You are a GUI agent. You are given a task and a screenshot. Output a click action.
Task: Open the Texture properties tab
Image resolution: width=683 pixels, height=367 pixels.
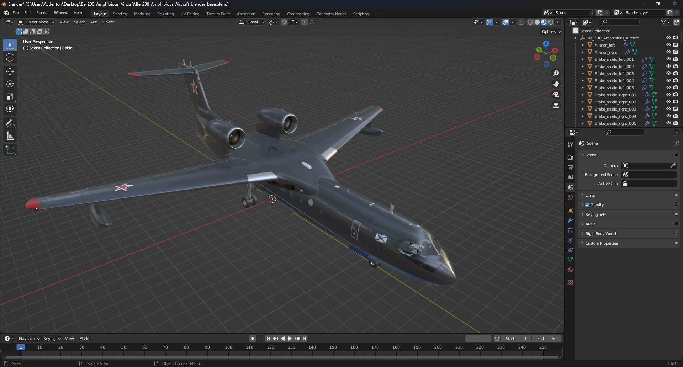[570, 283]
